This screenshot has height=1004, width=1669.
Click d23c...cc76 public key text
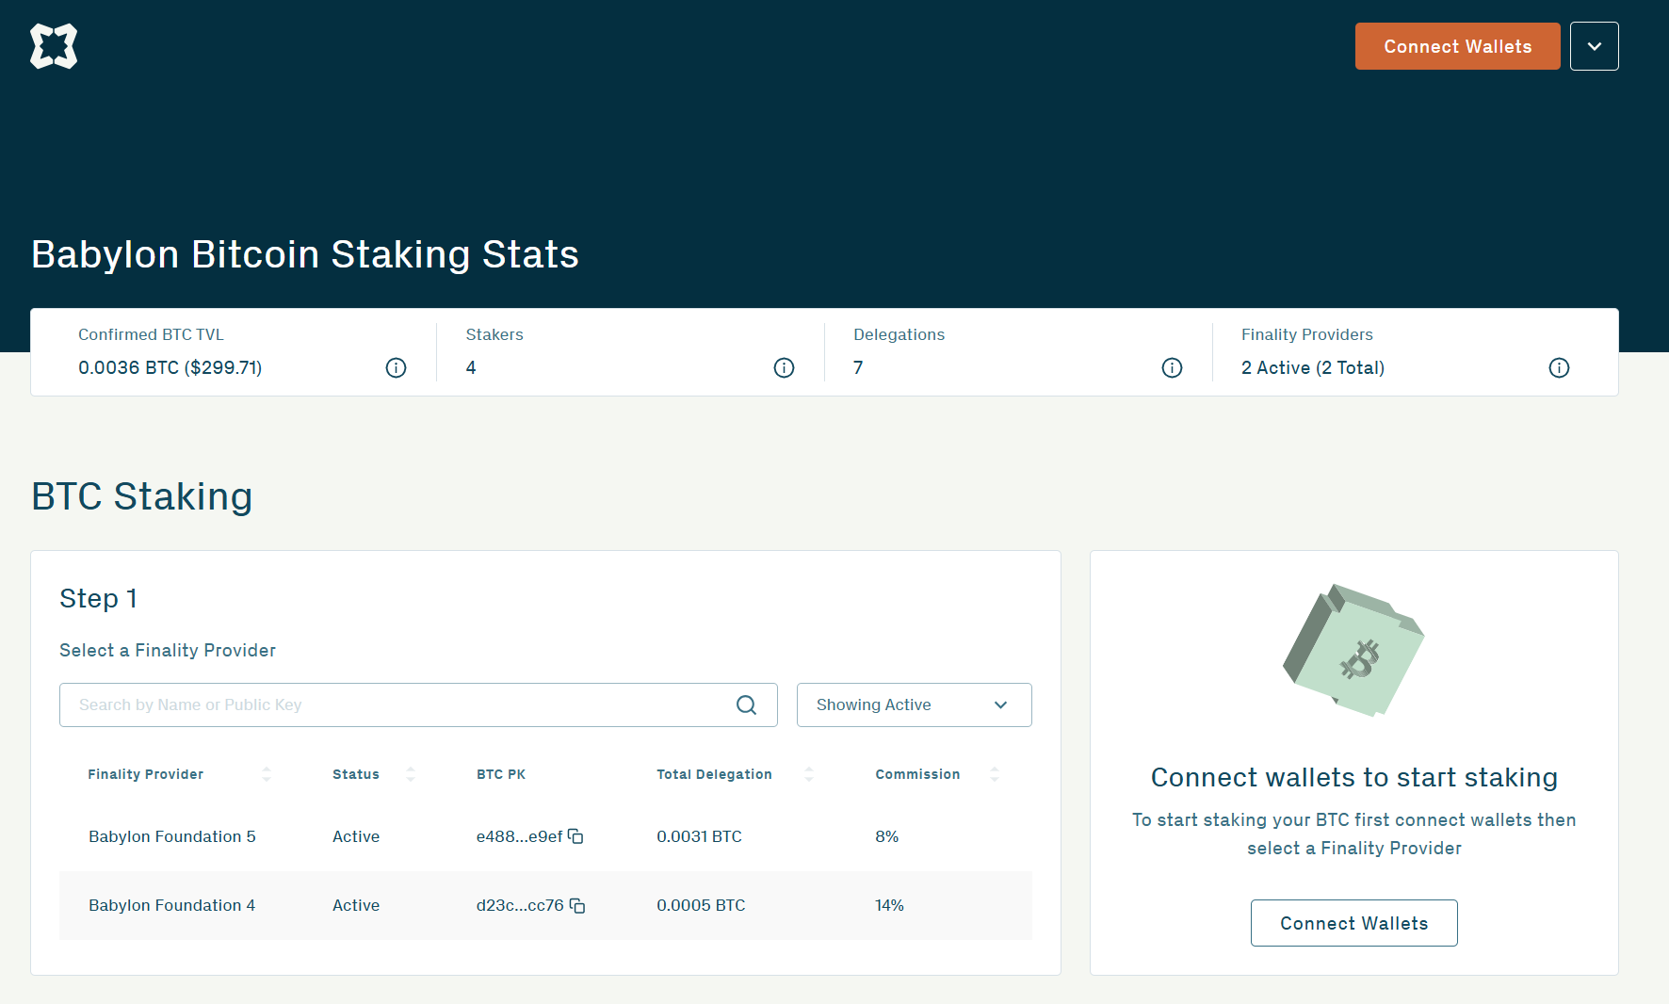tap(520, 905)
